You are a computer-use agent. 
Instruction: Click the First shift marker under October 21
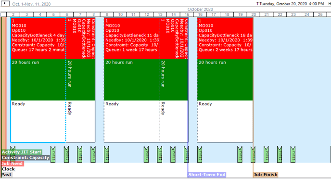(x=266, y=154)
